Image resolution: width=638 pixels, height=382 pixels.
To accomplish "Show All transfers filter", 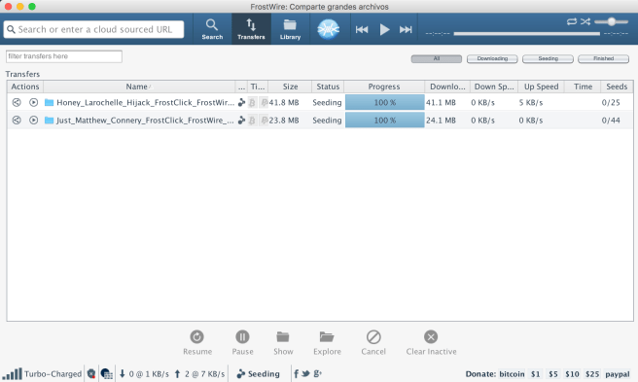I will tap(436, 58).
